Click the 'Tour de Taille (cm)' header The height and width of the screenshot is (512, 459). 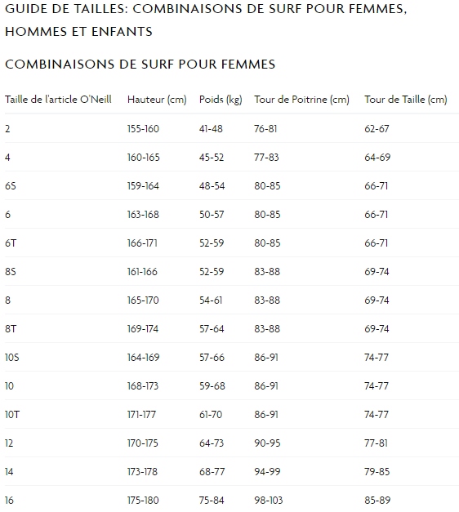click(406, 100)
